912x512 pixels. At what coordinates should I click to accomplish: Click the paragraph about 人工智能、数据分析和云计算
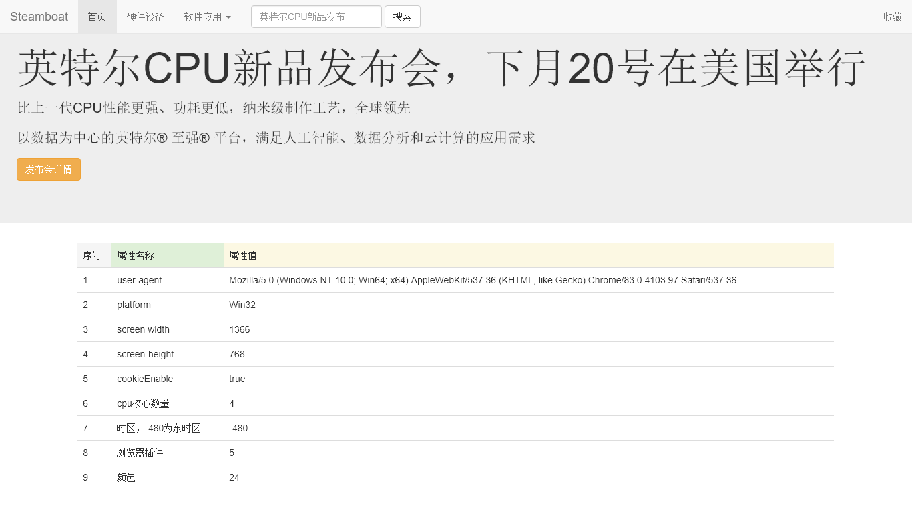pos(276,138)
